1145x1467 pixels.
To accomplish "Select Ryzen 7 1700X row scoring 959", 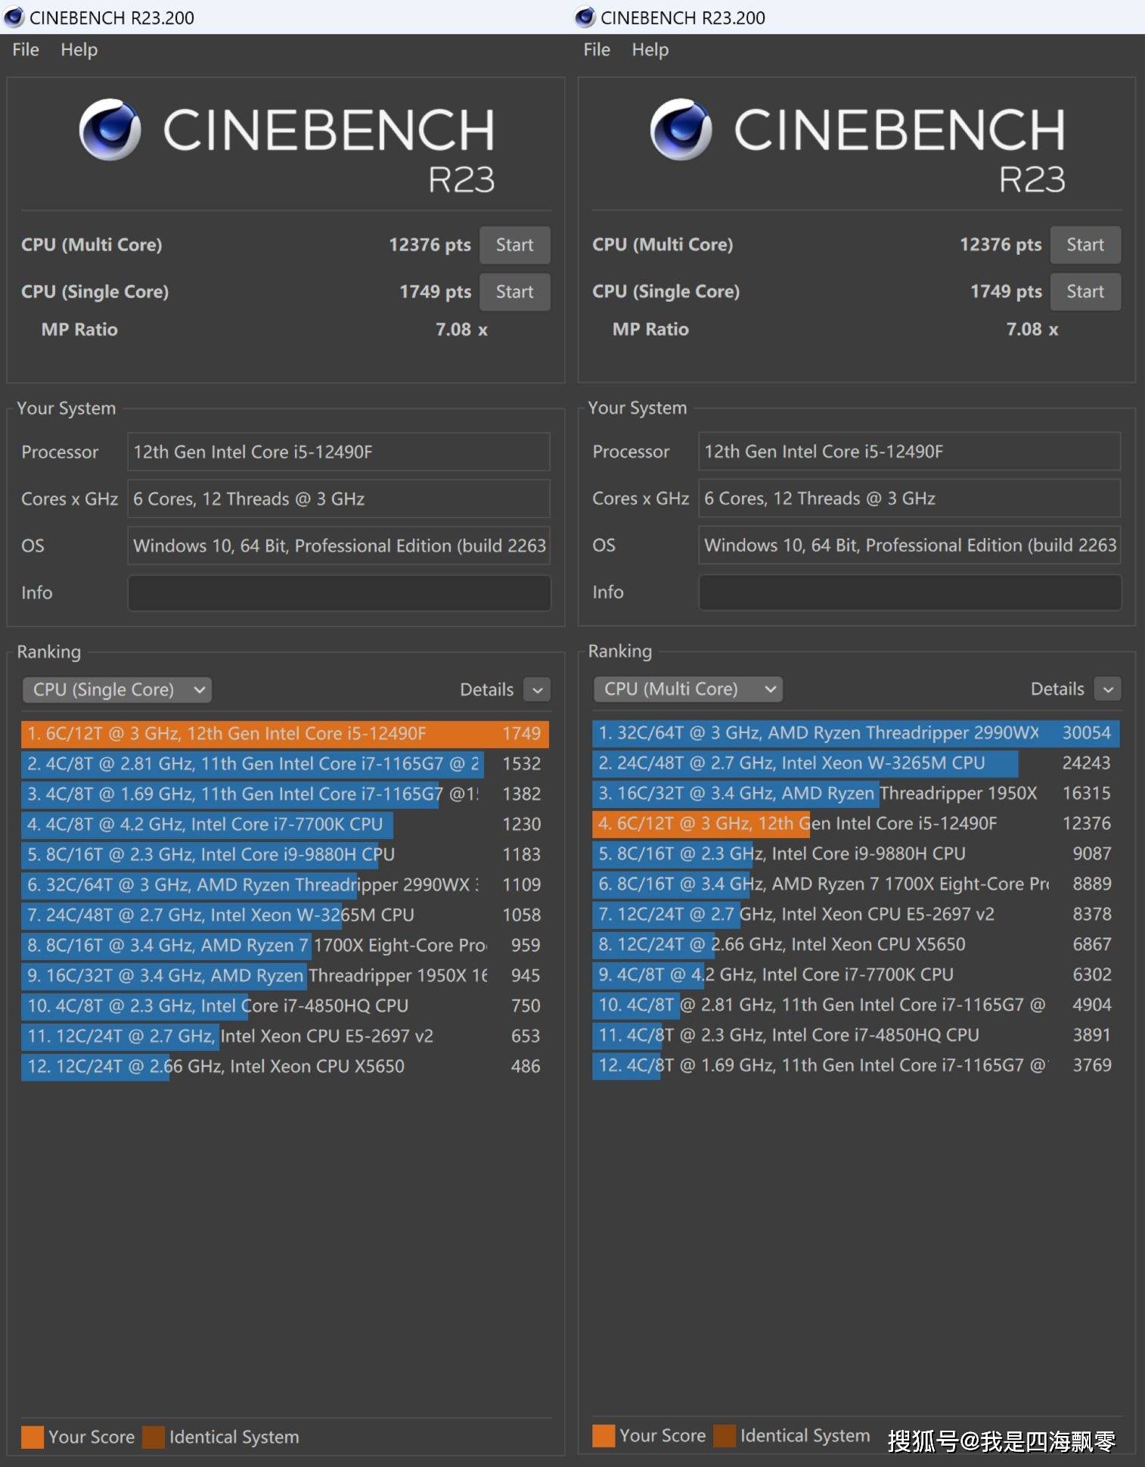I will click(285, 946).
